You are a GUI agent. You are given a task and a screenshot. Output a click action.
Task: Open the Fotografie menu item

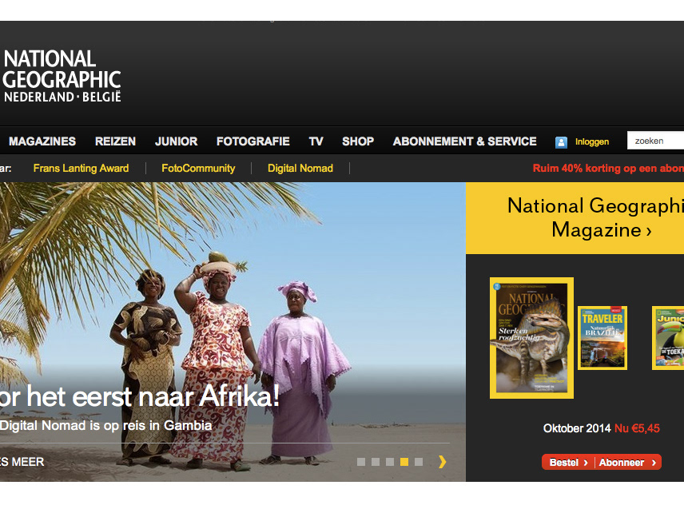[x=253, y=141]
